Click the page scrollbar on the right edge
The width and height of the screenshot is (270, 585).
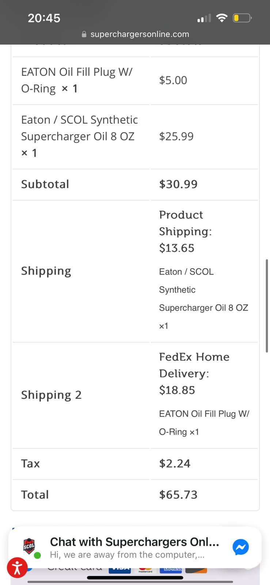click(x=267, y=306)
